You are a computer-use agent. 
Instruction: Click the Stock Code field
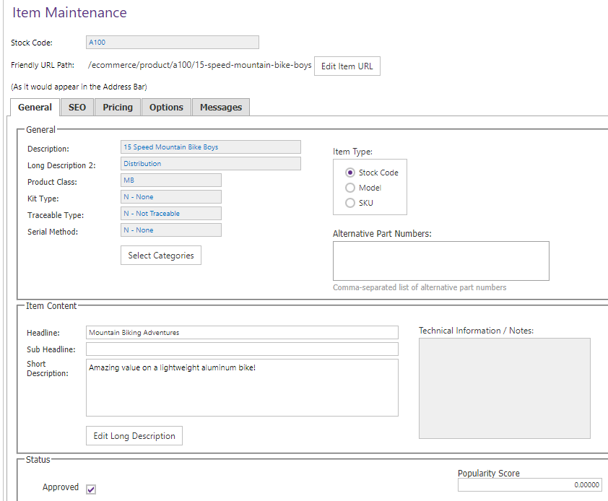(x=173, y=43)
